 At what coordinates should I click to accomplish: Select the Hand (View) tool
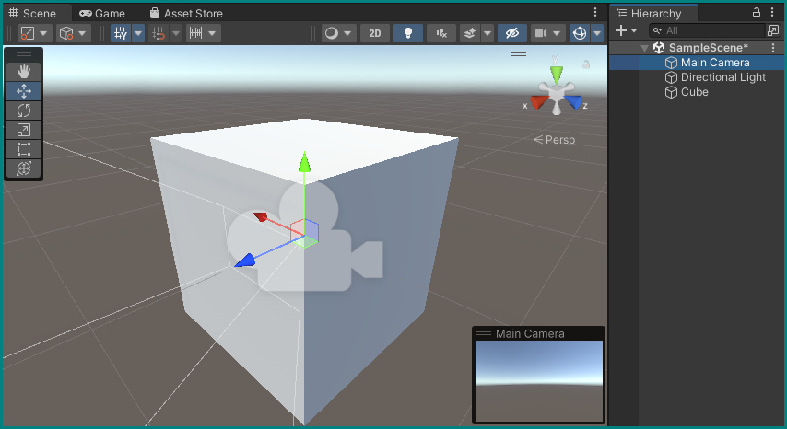pos(24,72)
